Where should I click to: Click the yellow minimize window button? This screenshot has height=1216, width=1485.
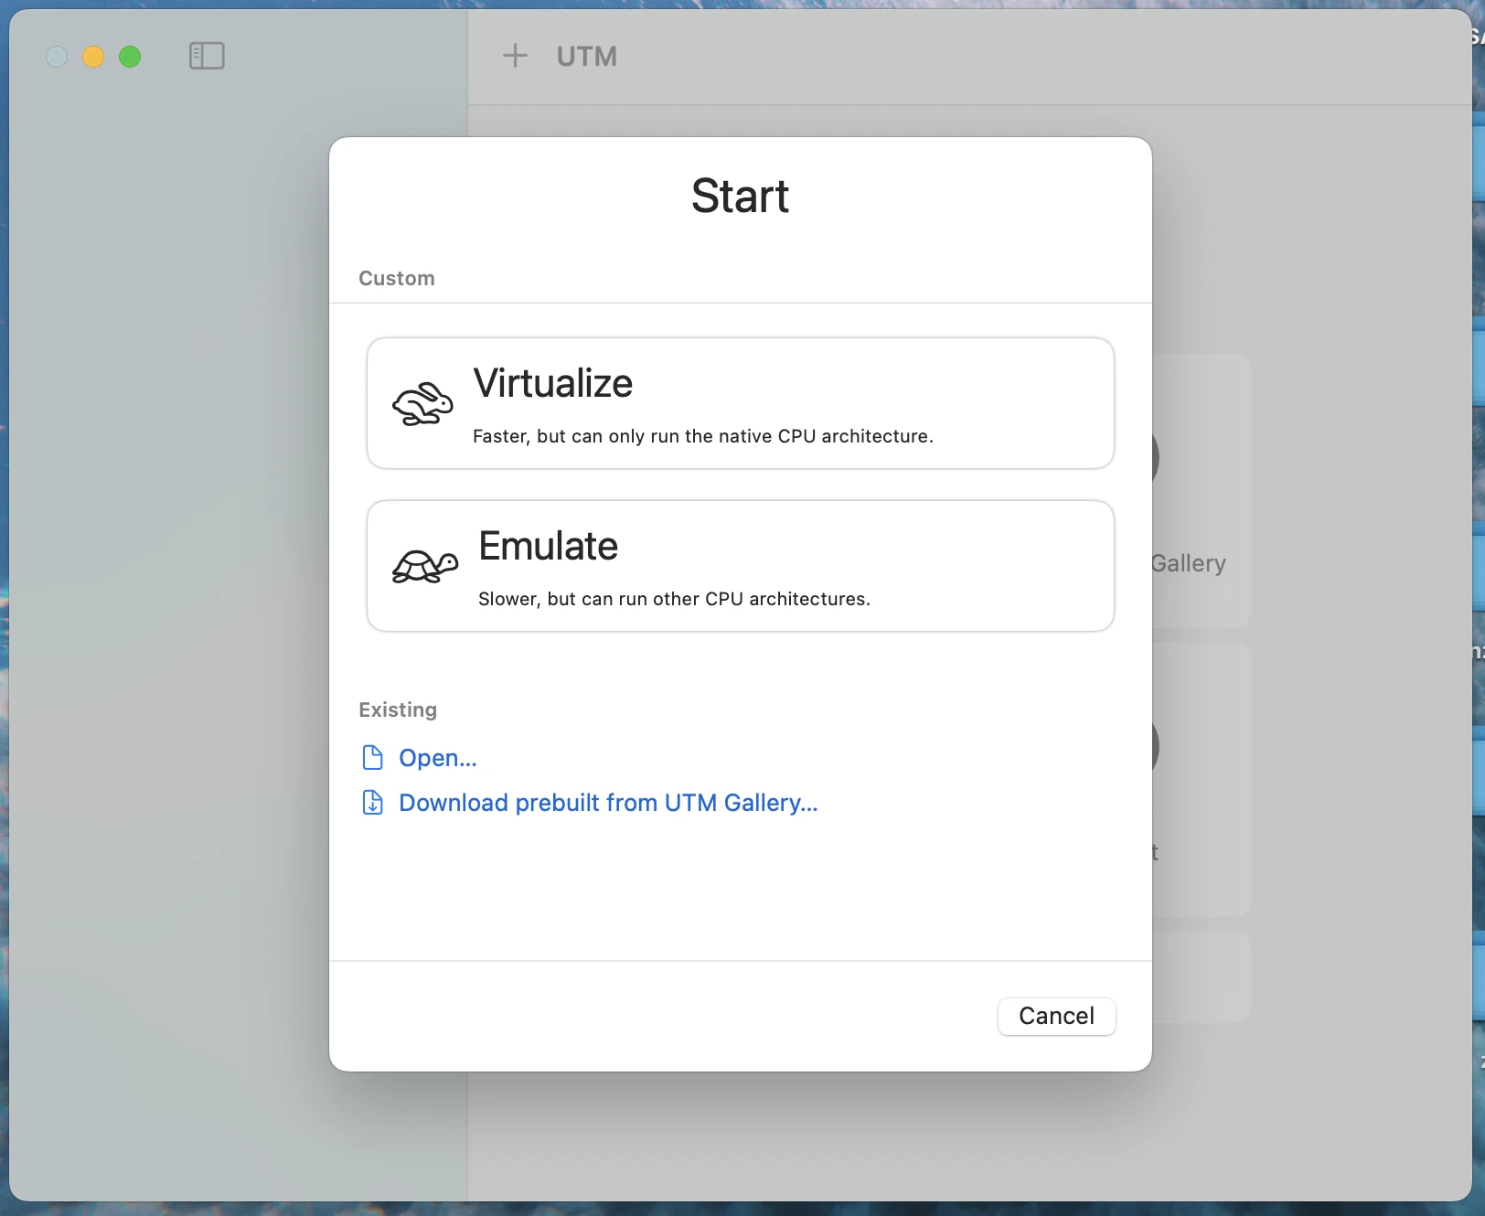(93, 57)
